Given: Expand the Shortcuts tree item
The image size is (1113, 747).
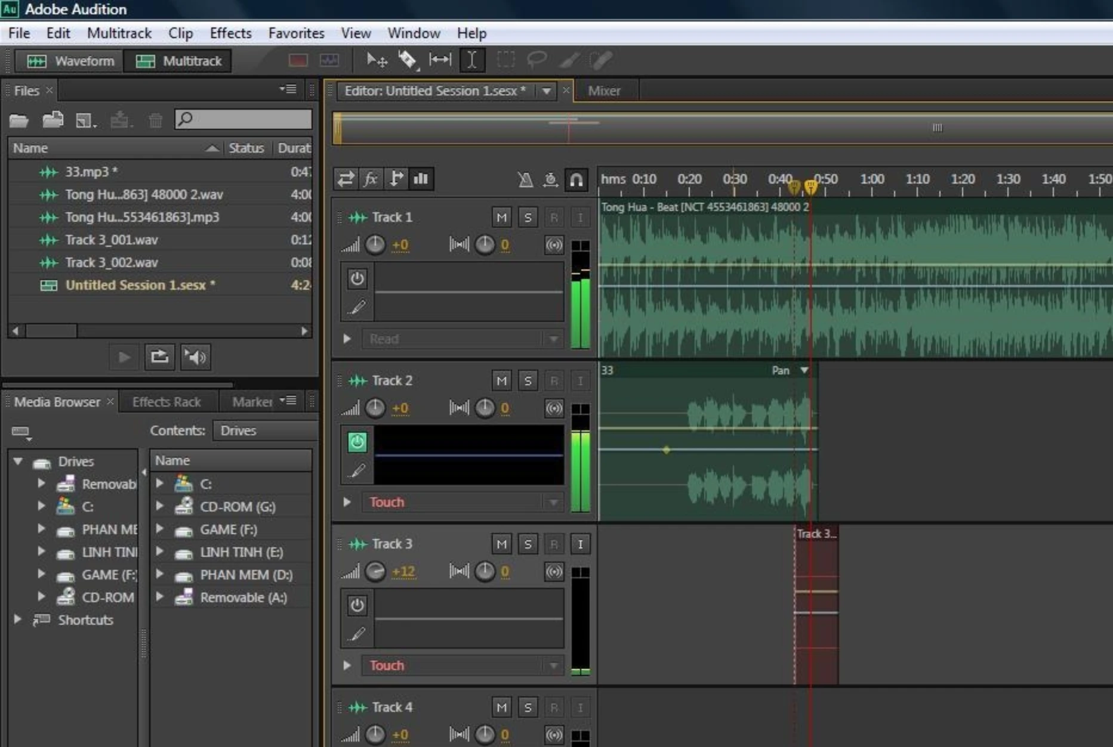Looking at the screenshot, I should pyautogui.click(x=18, y=619).
